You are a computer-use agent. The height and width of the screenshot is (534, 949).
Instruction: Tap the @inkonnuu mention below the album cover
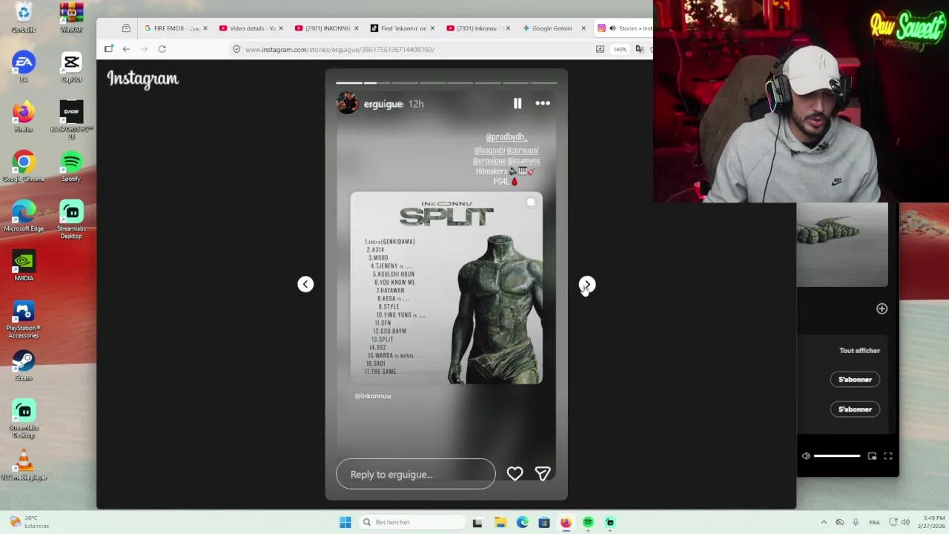click(x=372, y=396)
